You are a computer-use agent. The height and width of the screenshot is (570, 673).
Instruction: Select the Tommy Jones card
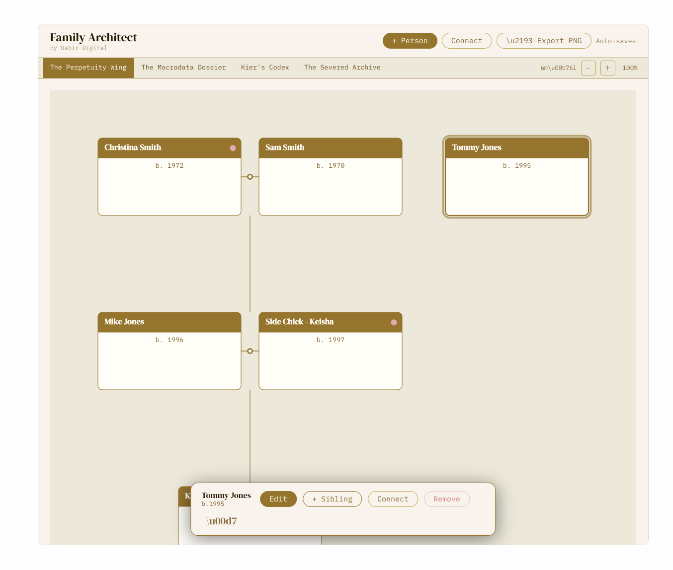[x=517, y=177]
